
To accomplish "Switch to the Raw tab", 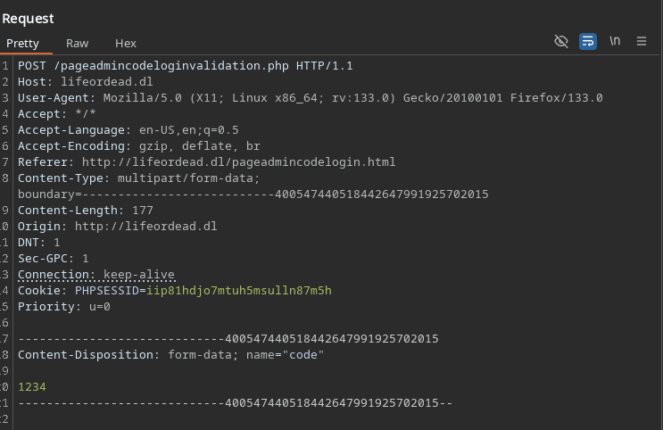I will (x=78, y=43).
